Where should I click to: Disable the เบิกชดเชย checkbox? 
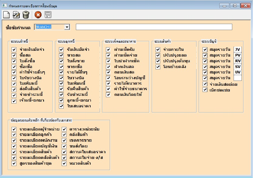pos(205,90)
